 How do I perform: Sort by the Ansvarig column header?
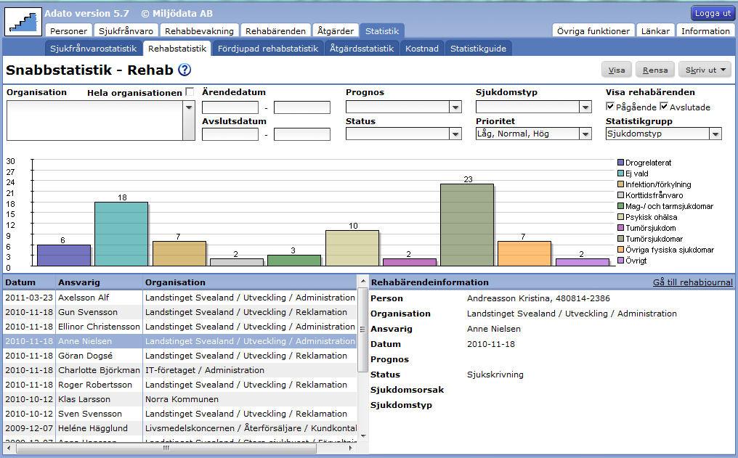tap(99, 282)
